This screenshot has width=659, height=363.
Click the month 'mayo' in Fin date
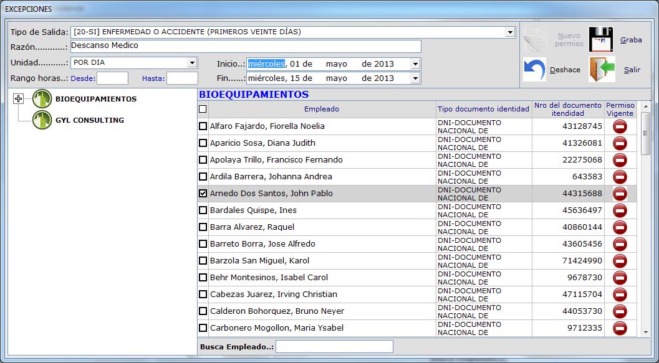click(x=336, y=78)
